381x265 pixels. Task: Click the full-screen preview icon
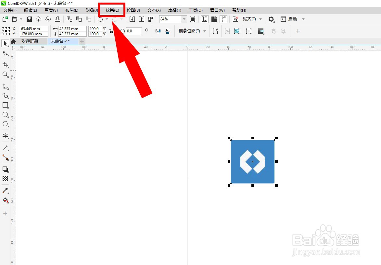193,19
